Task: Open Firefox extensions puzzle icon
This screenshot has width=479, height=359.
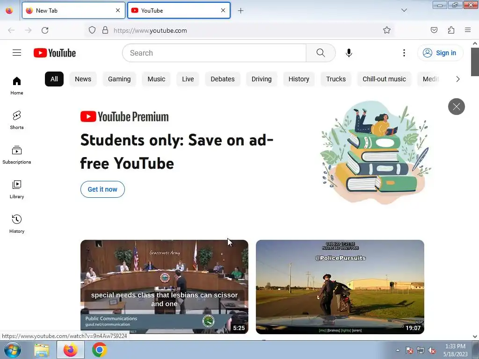Action: (x=451, y=30)
